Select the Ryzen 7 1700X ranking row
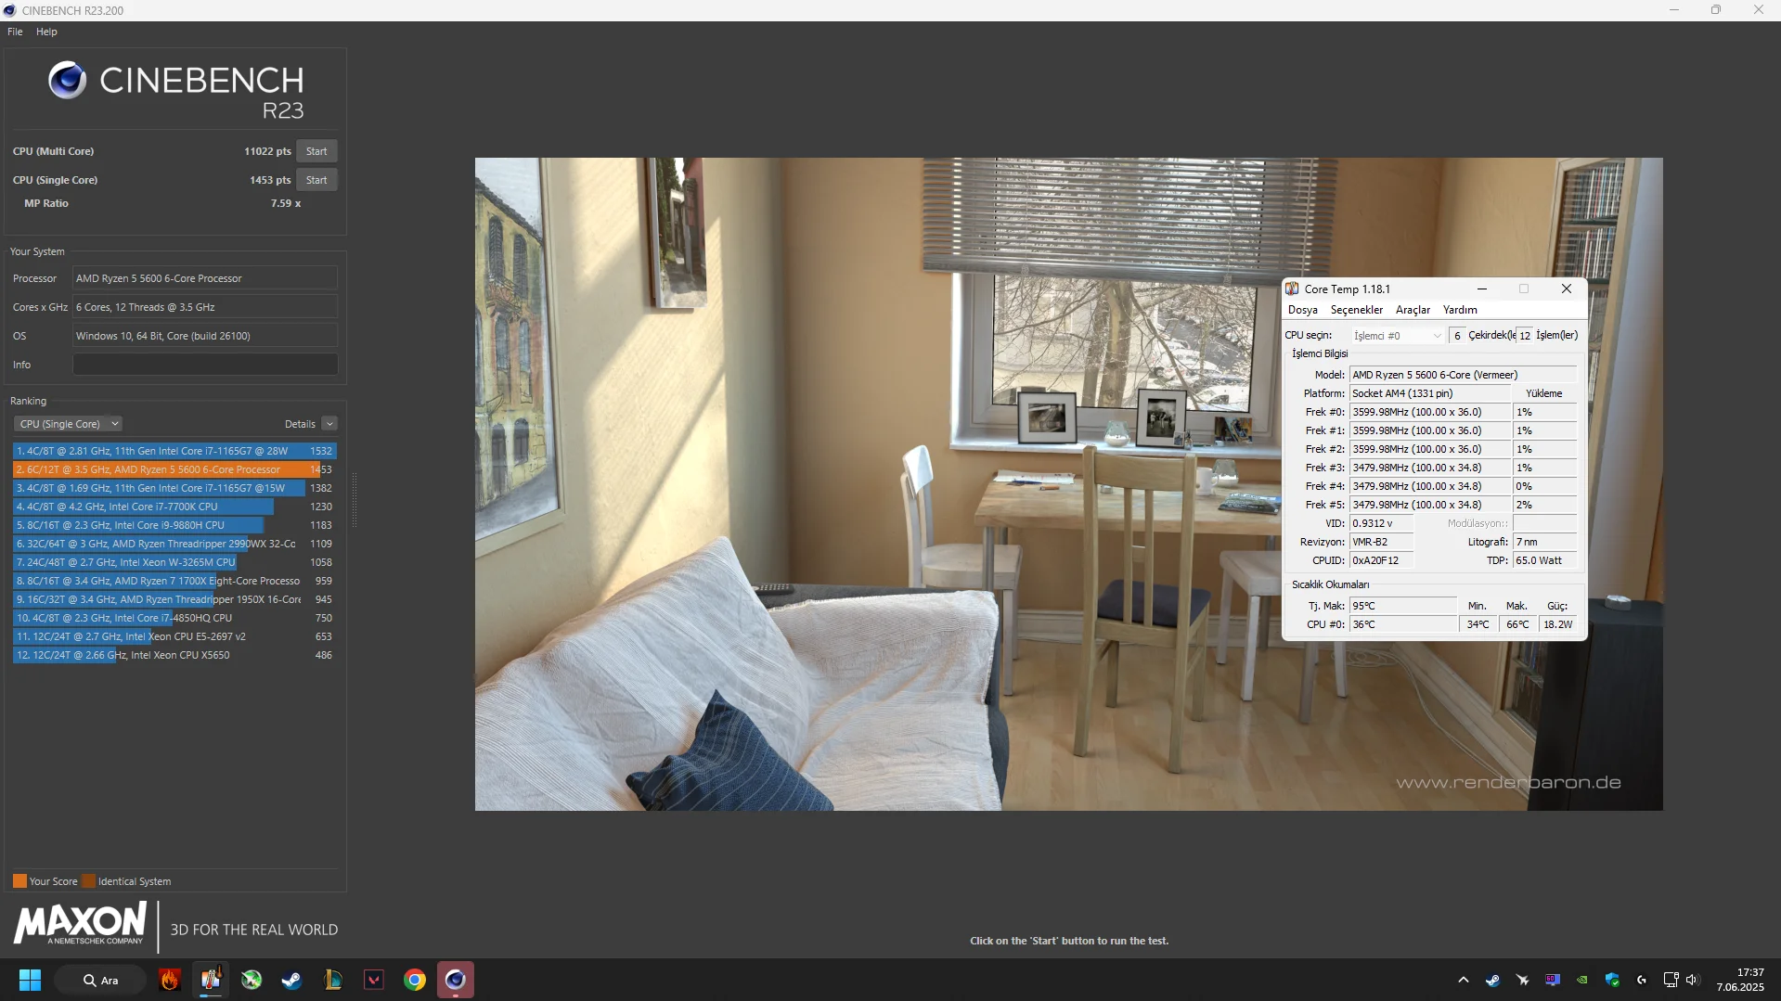The image size is (1781, 1001). [174, 581]
